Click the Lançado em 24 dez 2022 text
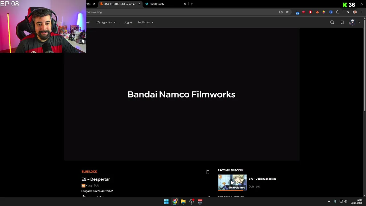This screenshot has width=366, height=206. [x=97, y=191]
